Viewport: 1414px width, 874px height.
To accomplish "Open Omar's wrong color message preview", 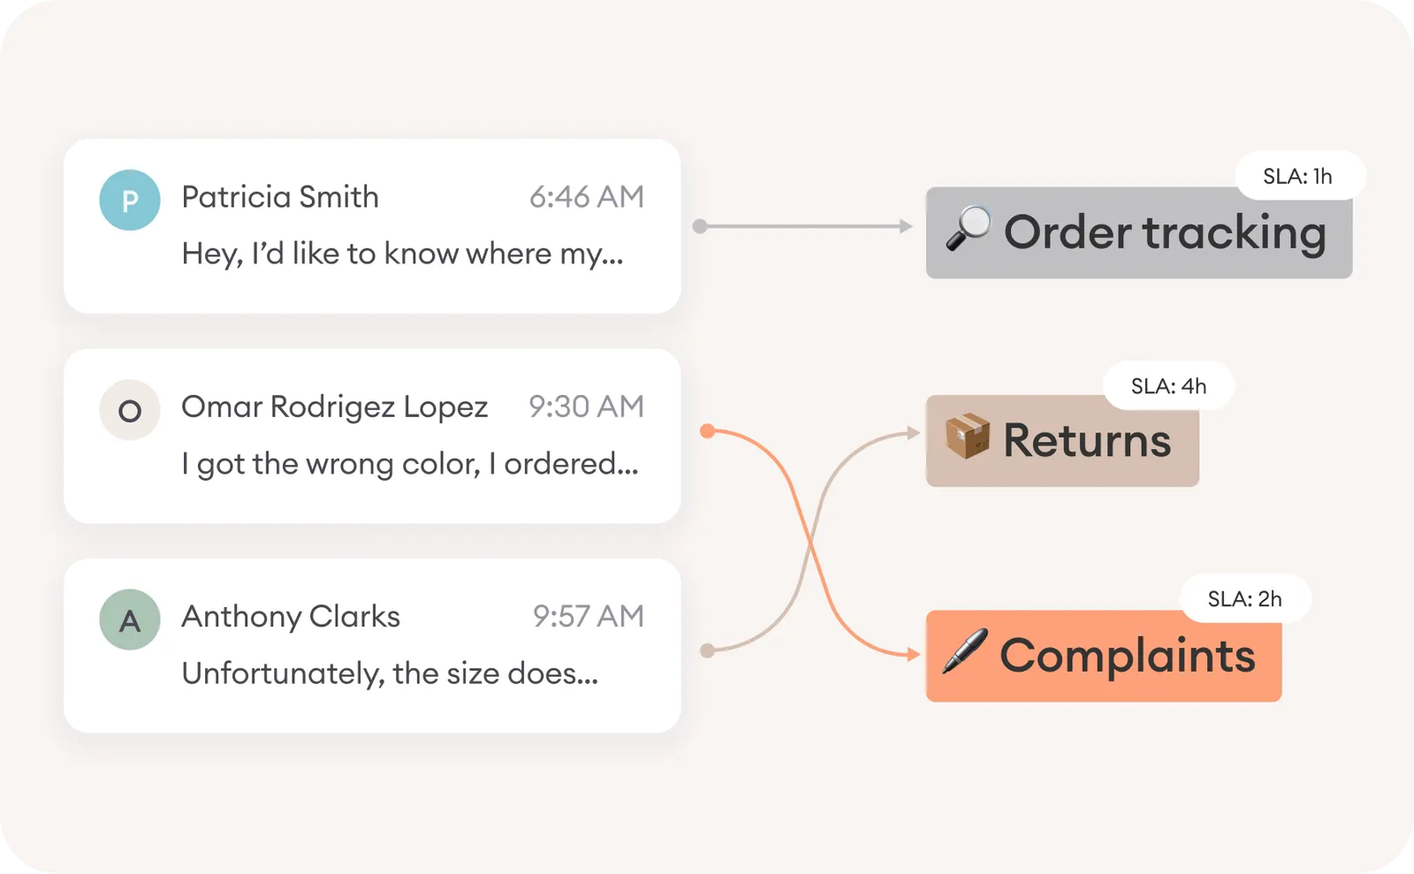I will (409, 464).
